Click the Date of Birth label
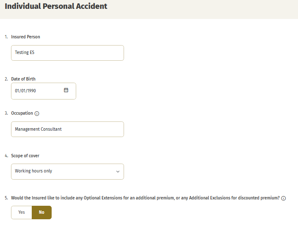This screenshot has height=226, width=298. click(23, 79)
